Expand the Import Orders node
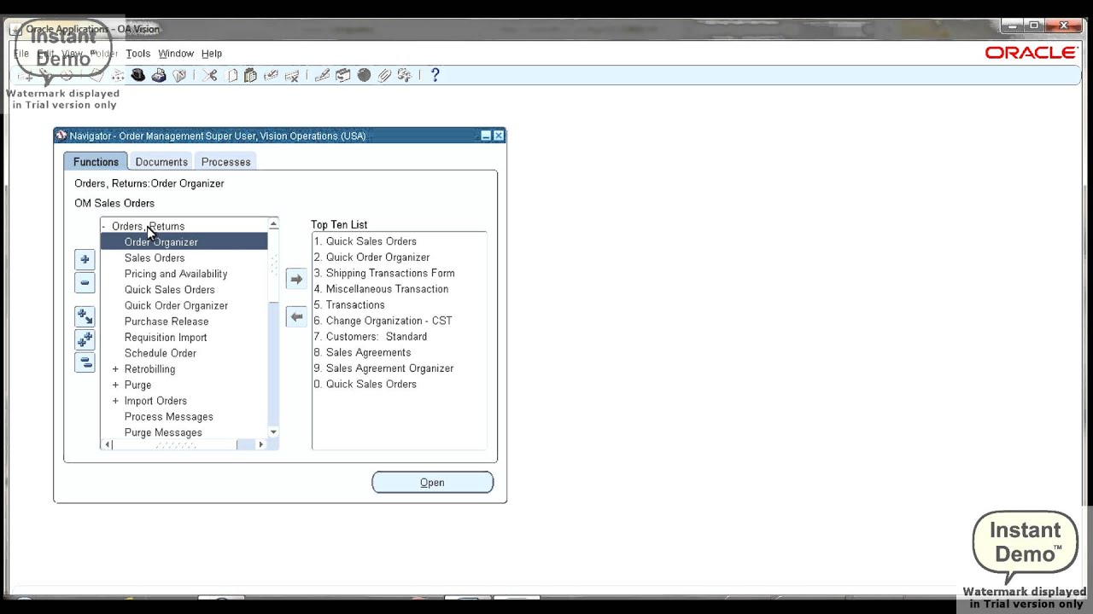The image size is (1093, 614). tap(115, 401)
